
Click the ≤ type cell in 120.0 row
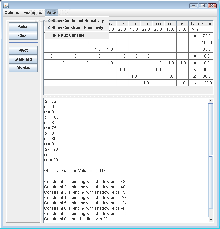click(x=195, y=83)
